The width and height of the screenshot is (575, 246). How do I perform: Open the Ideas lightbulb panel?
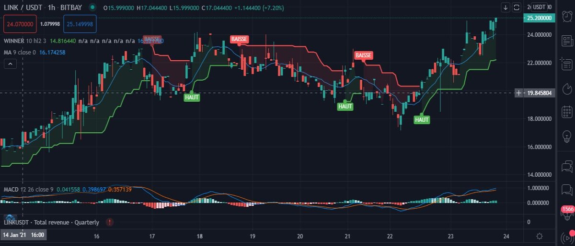tap(567, 136)
